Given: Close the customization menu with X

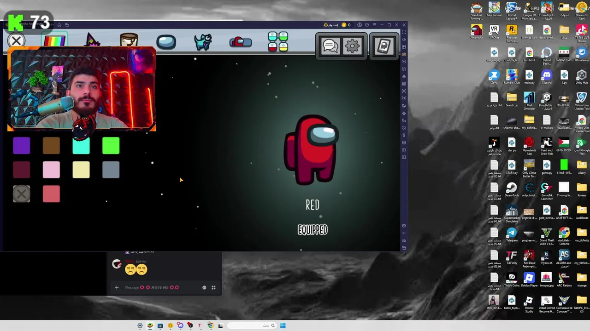Looking at the screenshot, I should (x=16, y=41).
